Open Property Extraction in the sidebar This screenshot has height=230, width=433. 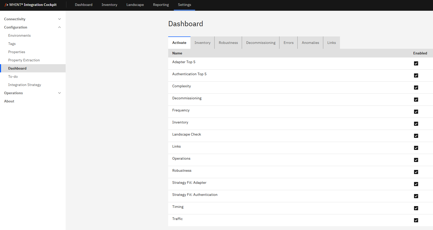click(24, 60)
